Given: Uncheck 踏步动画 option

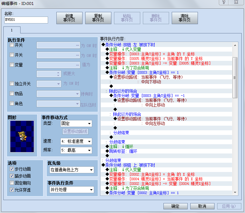Looking at the screenshot, I should point(12,176).
